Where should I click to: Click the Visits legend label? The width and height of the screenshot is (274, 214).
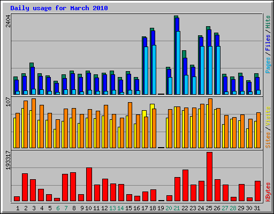tap(268, 116)
